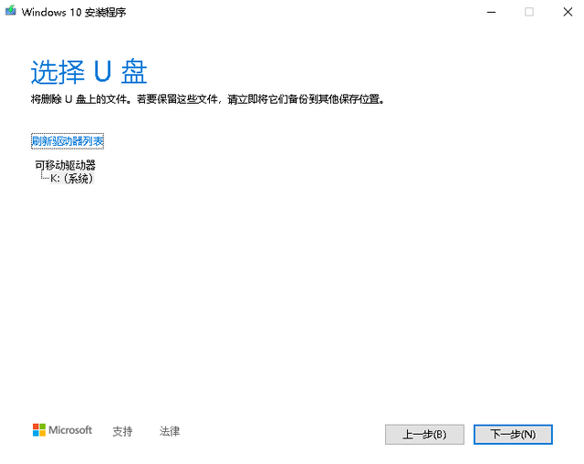Screen dimensions: 584x464
Task: Click the refresh drive list link
Action: point(68,141)
